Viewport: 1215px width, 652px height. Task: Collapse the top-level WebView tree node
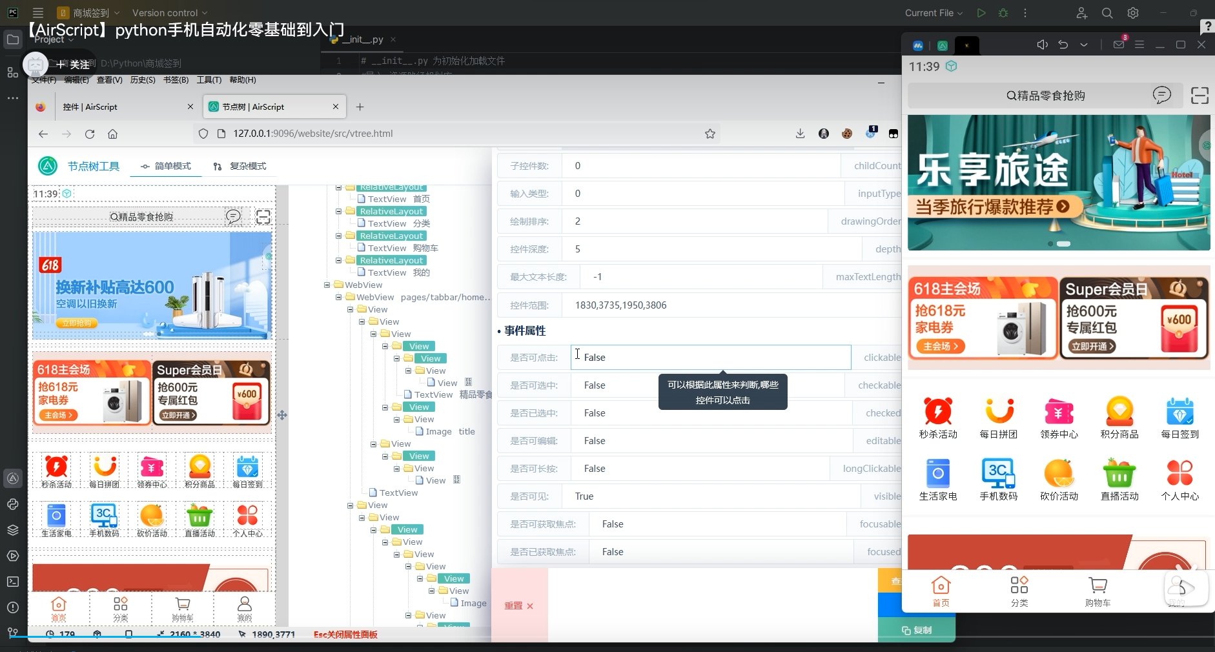tap(327, 285)
